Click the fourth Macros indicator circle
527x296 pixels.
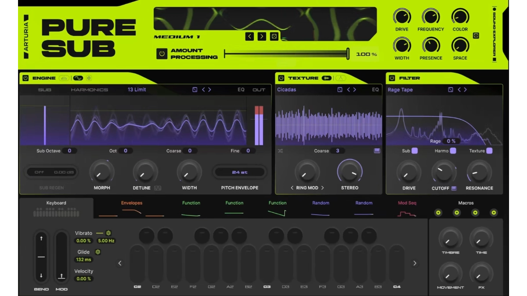[494, 213]
